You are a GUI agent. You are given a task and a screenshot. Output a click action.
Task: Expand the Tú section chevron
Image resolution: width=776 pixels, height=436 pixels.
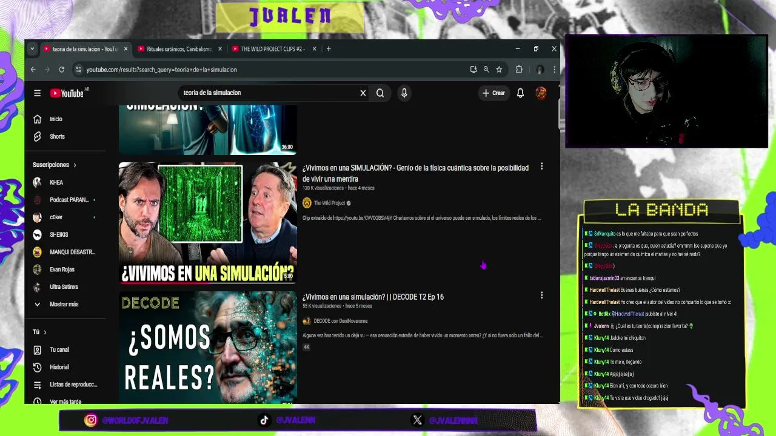tap(45, 332)
